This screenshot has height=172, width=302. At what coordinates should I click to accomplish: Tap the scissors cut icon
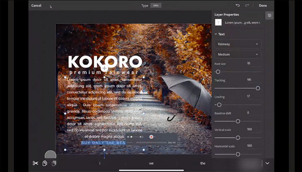[36, 163]
